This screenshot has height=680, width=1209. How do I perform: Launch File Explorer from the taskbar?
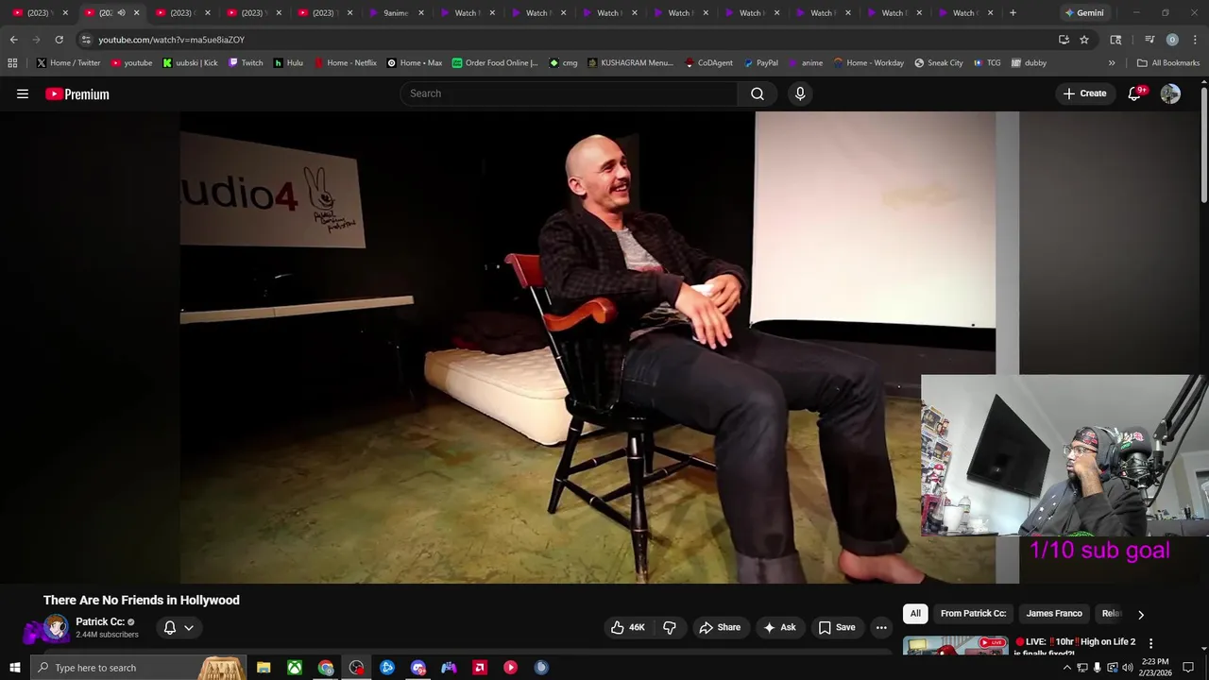[264, 668]
